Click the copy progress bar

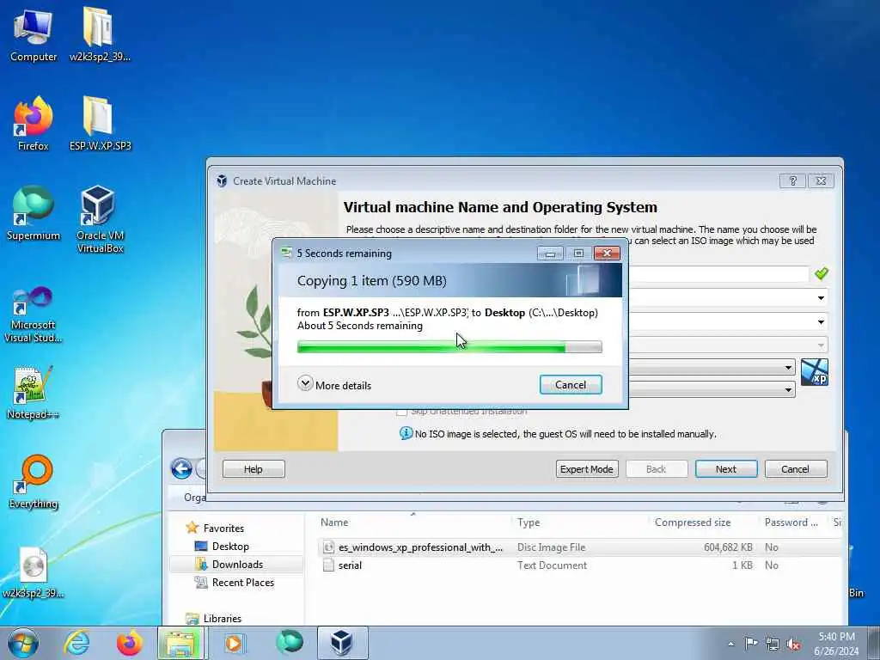(x=449, y=347)
